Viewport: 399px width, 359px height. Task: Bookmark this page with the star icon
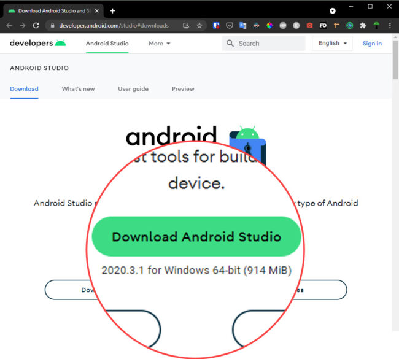coord(199,25)
